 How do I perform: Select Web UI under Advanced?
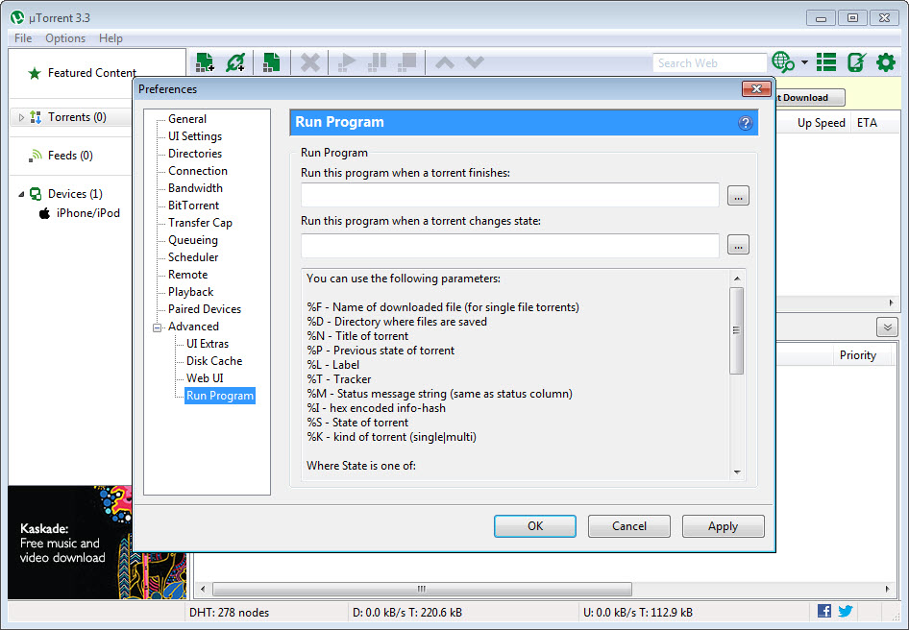point(205,378)
